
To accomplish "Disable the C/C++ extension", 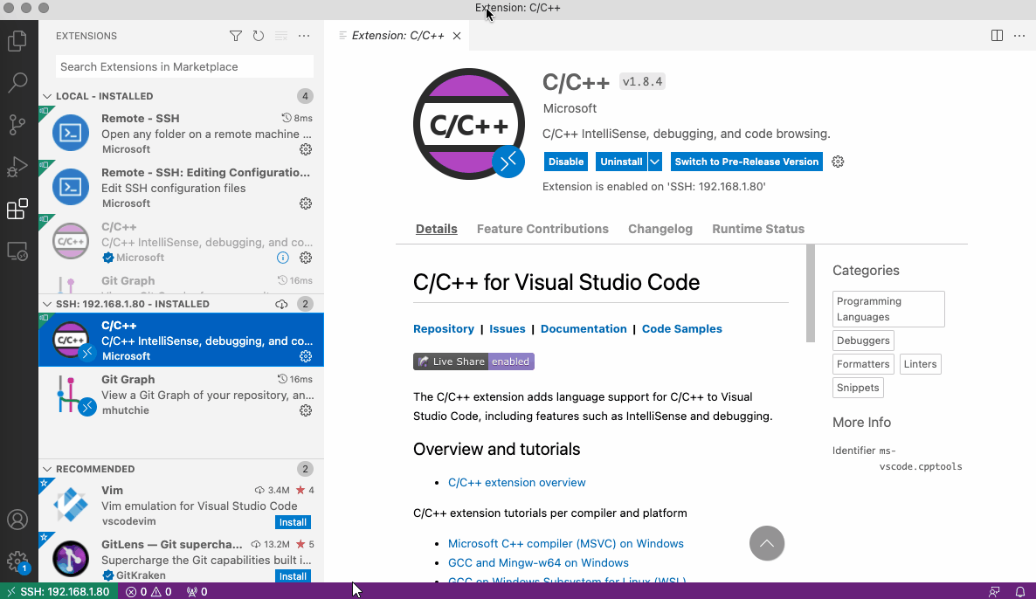I will [x=566, y=162].
